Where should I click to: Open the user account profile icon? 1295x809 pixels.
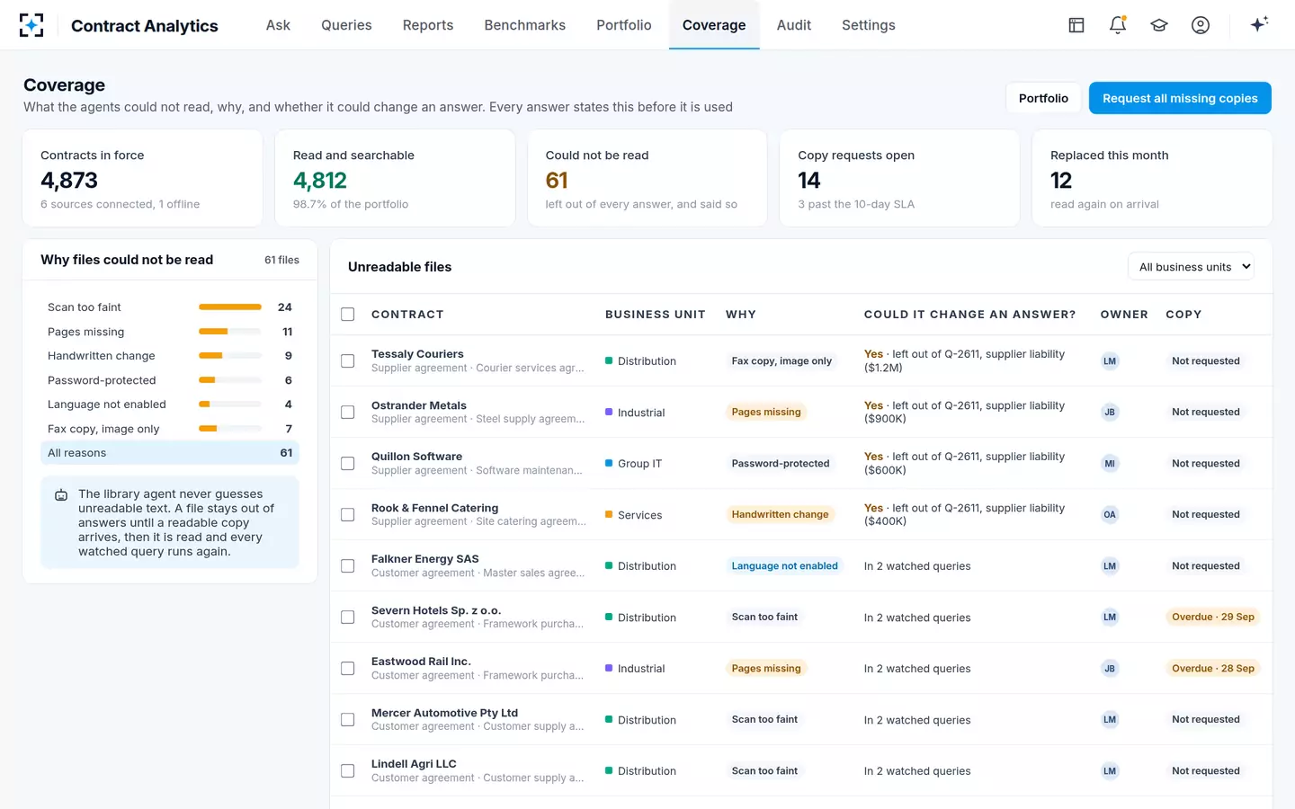(1201, 25)
